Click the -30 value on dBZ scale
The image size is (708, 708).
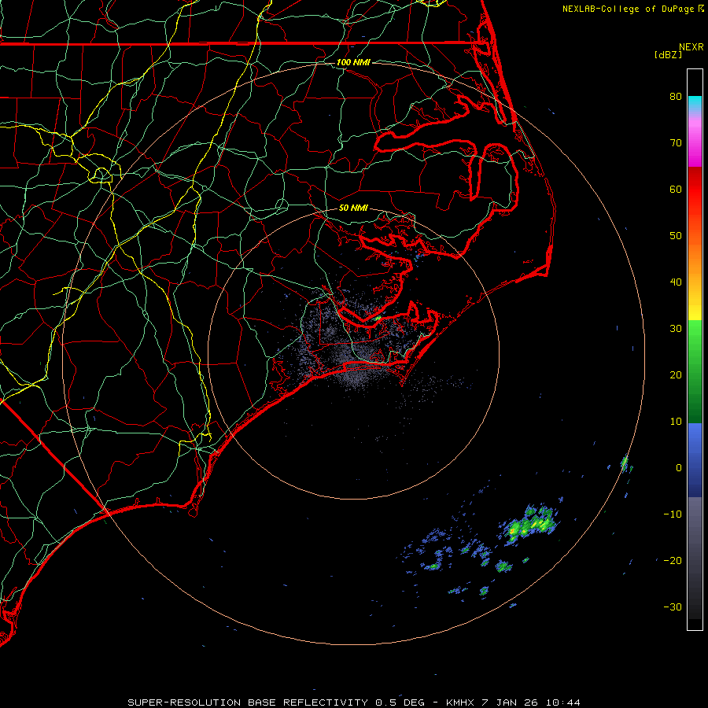[673, 607]
